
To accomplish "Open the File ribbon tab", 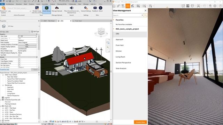I will point(2,4).
